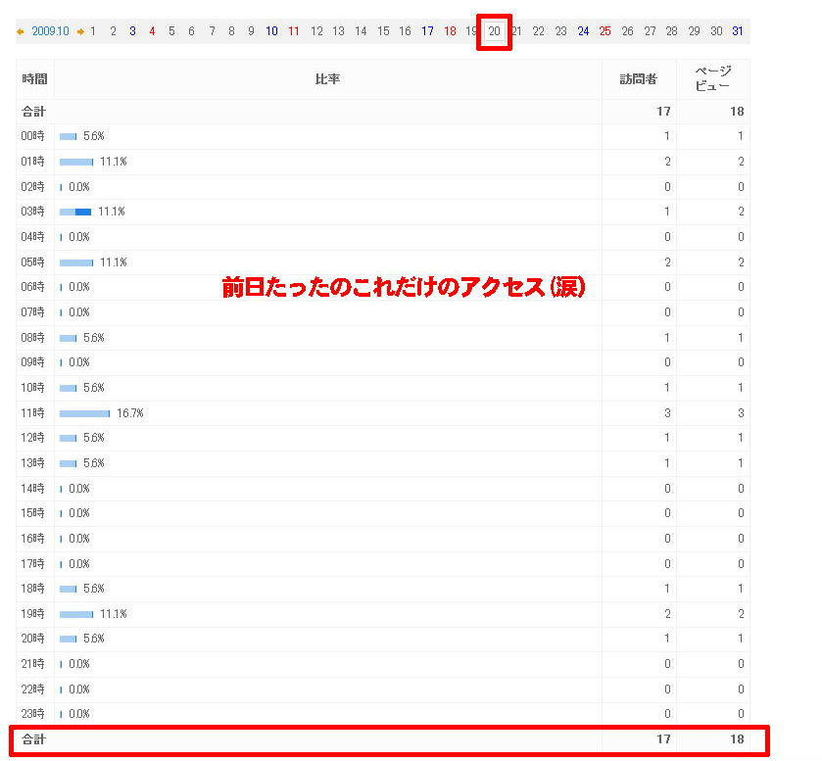Click the 比率 column header
Screen dimensions: 822x761
click(327, 79)
